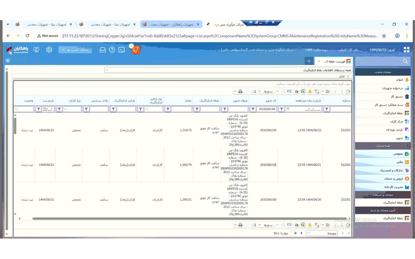Open اعلان in the sidebar
This screenshot has width=415, height=259.
[383, 80]
